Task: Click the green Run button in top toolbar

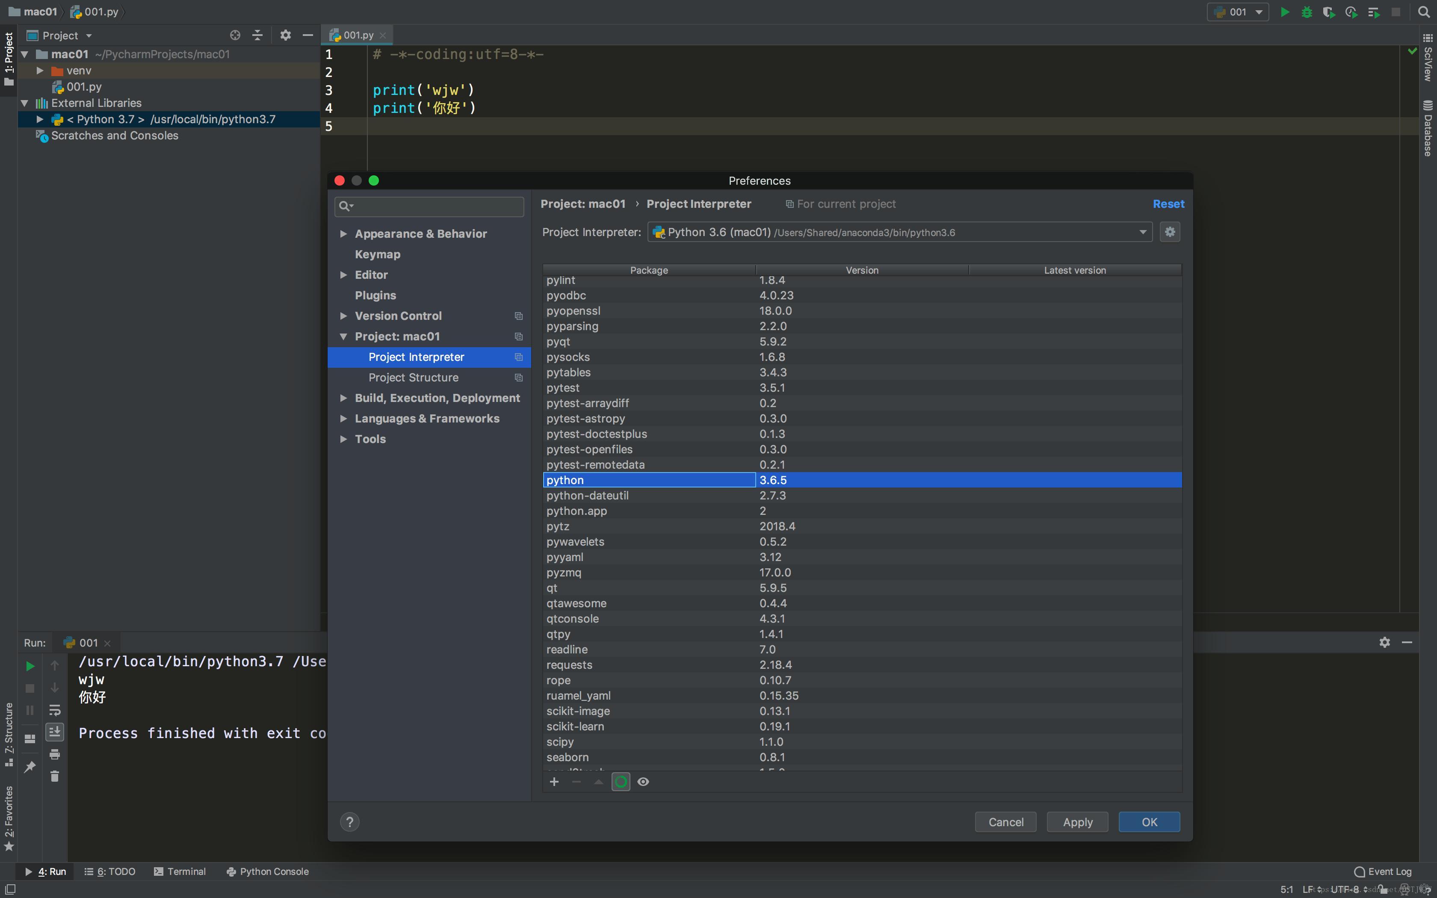Action: coord(1284,12)
